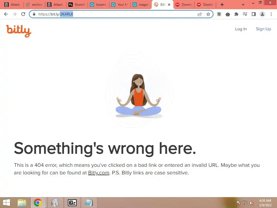277x208 pixels.
Task: Go back to the previous page
Action: tap(6, 14)
